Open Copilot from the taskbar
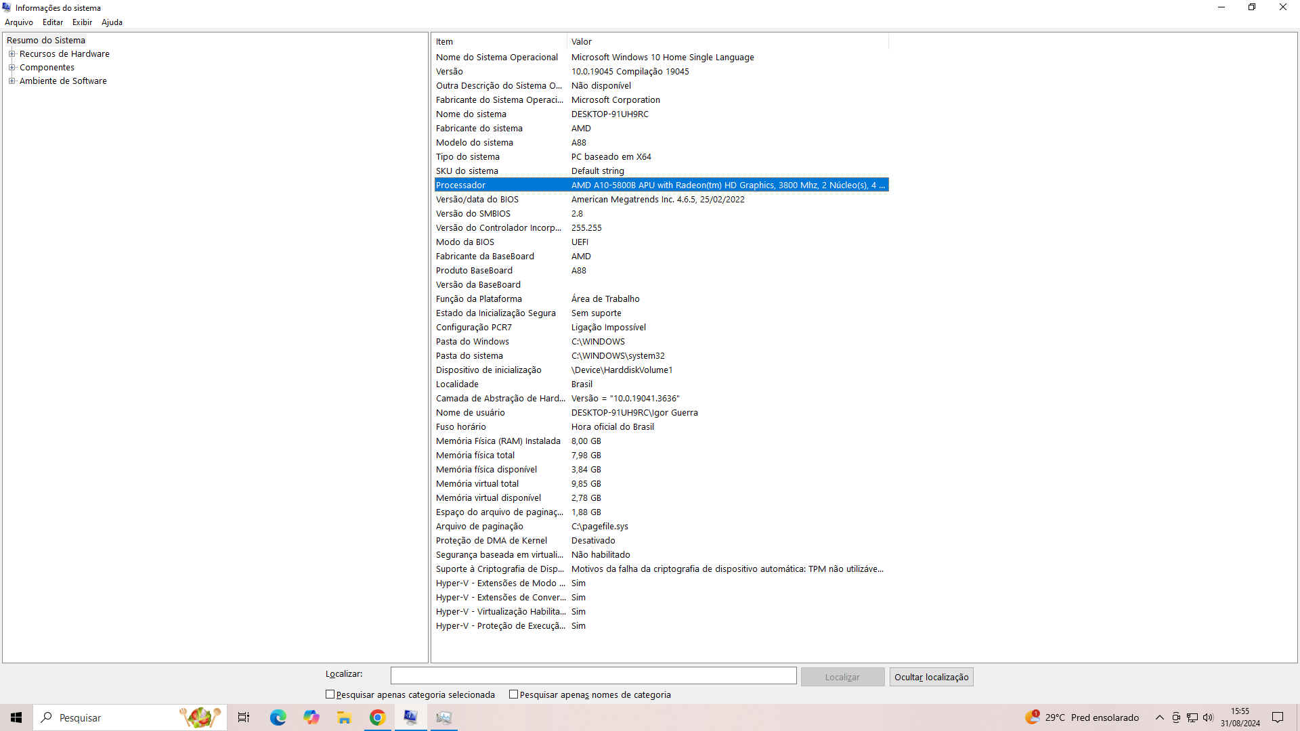This screenshot has height=731, width=1300. pyautogui.click(x=311, y=717)
